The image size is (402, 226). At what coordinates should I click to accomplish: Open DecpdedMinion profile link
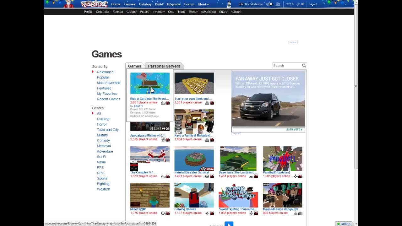254,4
